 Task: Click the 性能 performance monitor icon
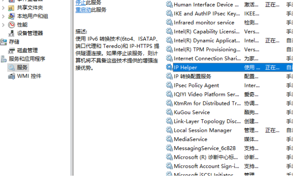tap(12, 25)
